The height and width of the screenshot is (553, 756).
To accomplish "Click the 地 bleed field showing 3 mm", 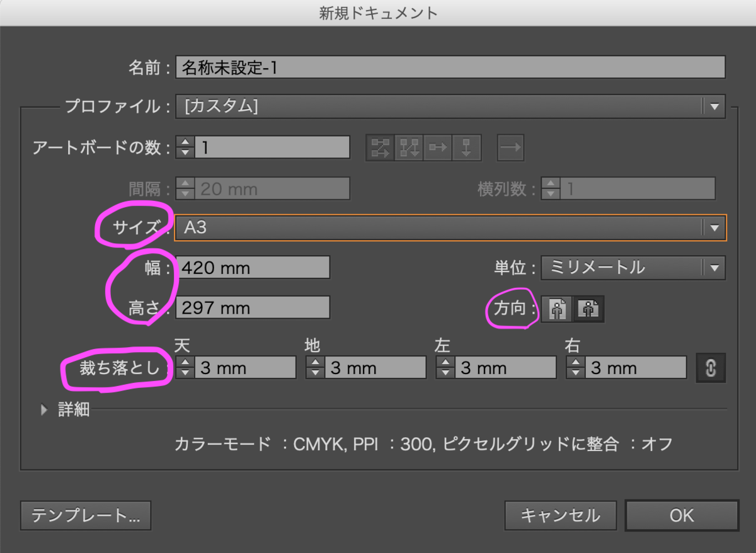I will point(375,368).
